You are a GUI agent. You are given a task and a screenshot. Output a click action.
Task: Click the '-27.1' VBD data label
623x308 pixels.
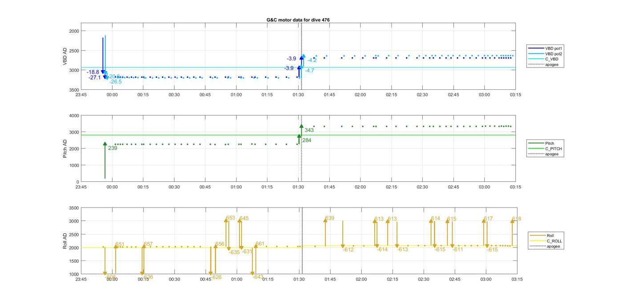click(x=94, y=77)
